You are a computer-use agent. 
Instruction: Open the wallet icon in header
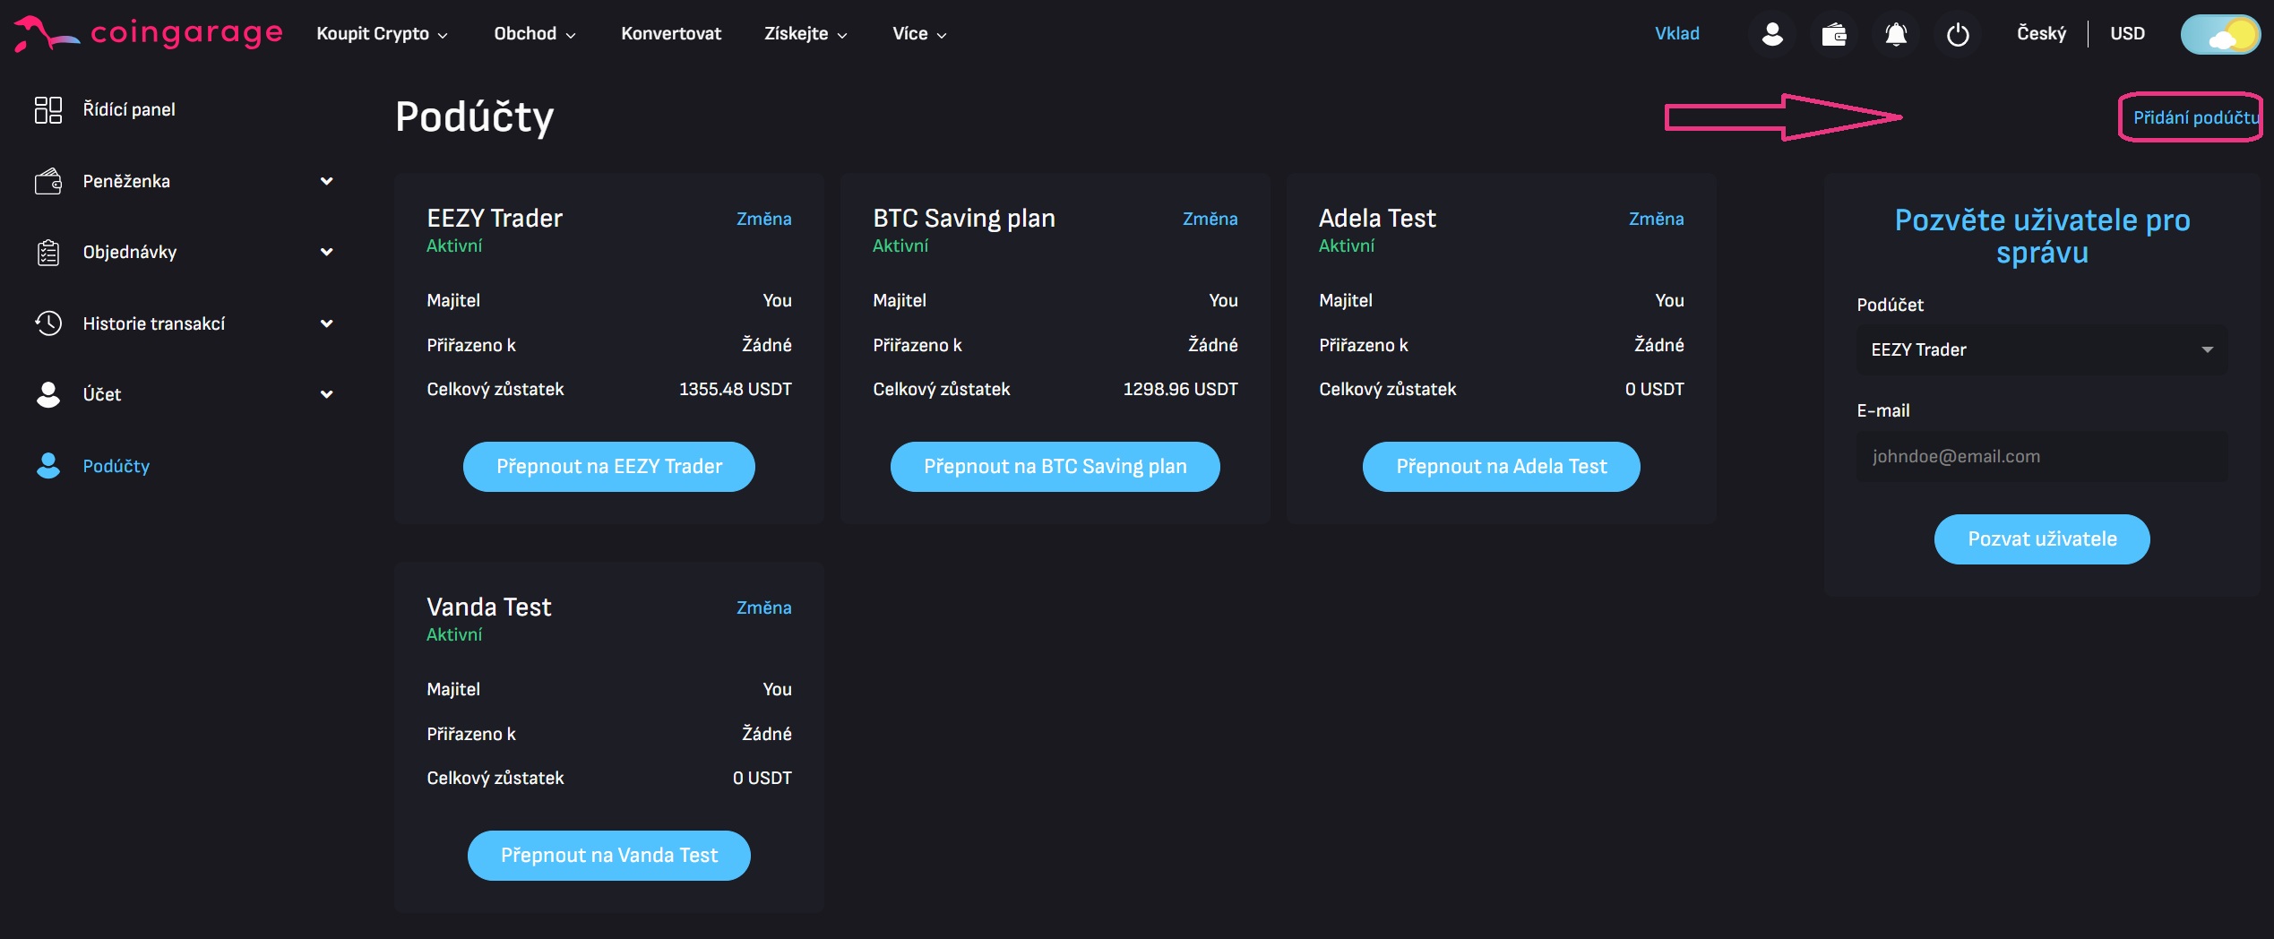[1834, 34]
